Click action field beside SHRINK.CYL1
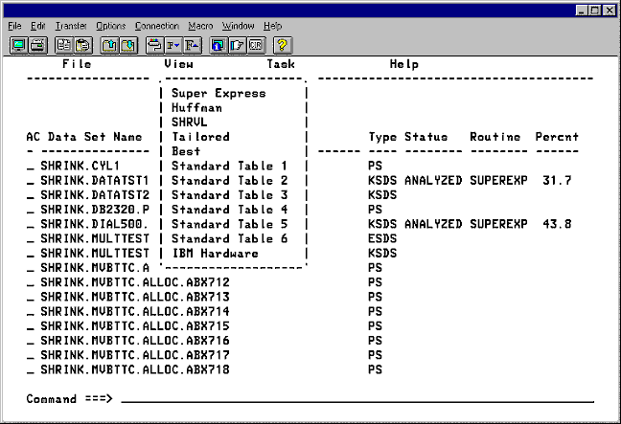This screenshot has width=621, height=424. 31,167
